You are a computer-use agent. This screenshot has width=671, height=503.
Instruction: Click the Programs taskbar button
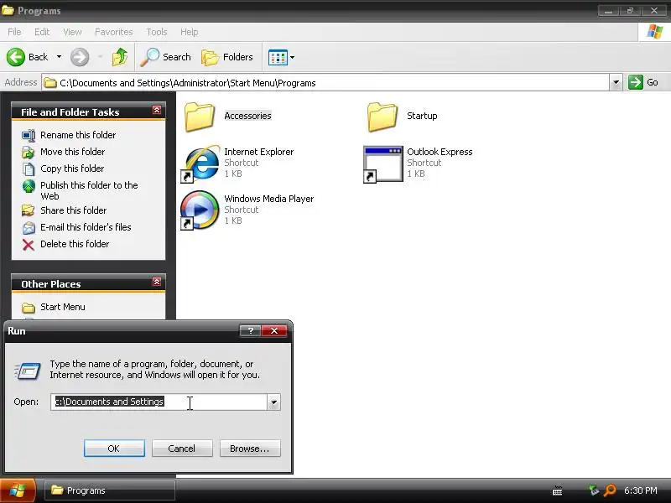coord(110,490)
